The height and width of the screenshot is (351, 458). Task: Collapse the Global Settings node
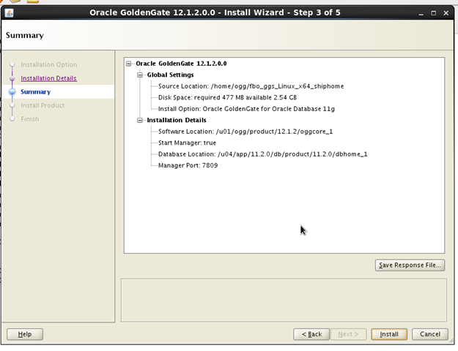pos(140,75)
